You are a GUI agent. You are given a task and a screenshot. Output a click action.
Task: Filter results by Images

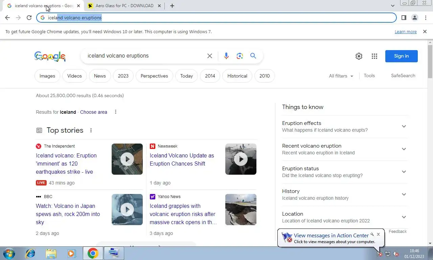coord(47,76)
